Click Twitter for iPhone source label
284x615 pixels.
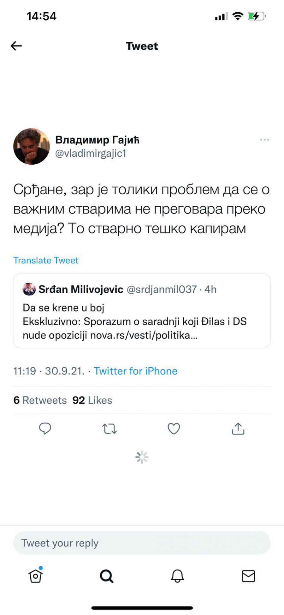pyautogui.click(x=136, y=371)
